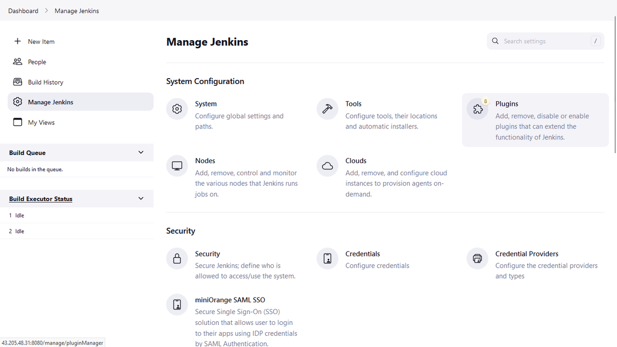Click the New Item plus icon
The image size is (617, 347).
coord(17,41)
